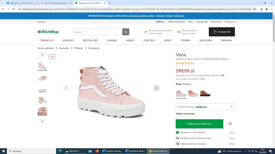
Task: Open the Koszyk shopping cart
Action: click(x=222, y=32)
